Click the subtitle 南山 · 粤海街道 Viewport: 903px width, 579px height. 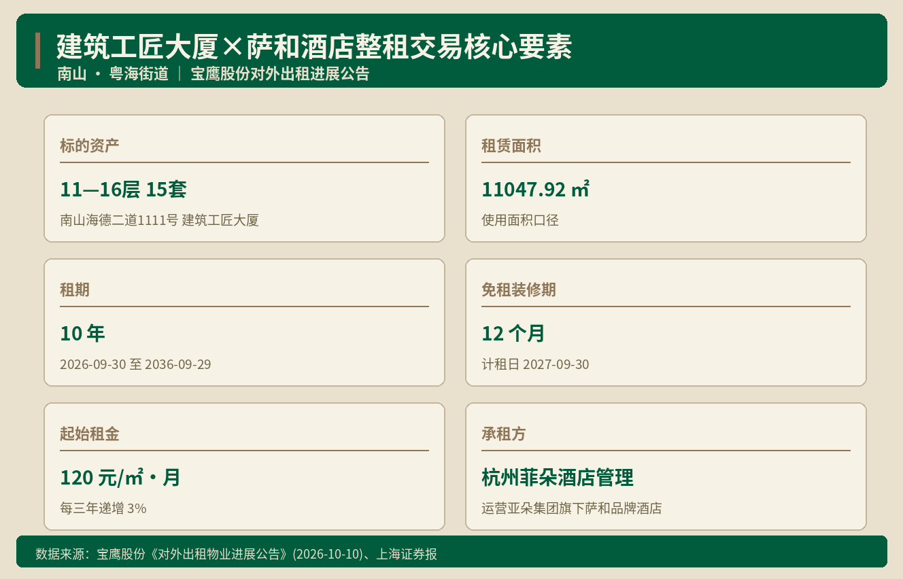coord(113,74)
